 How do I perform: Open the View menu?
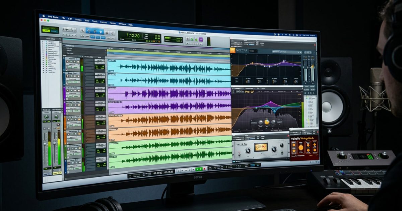(x=87, y=20)
